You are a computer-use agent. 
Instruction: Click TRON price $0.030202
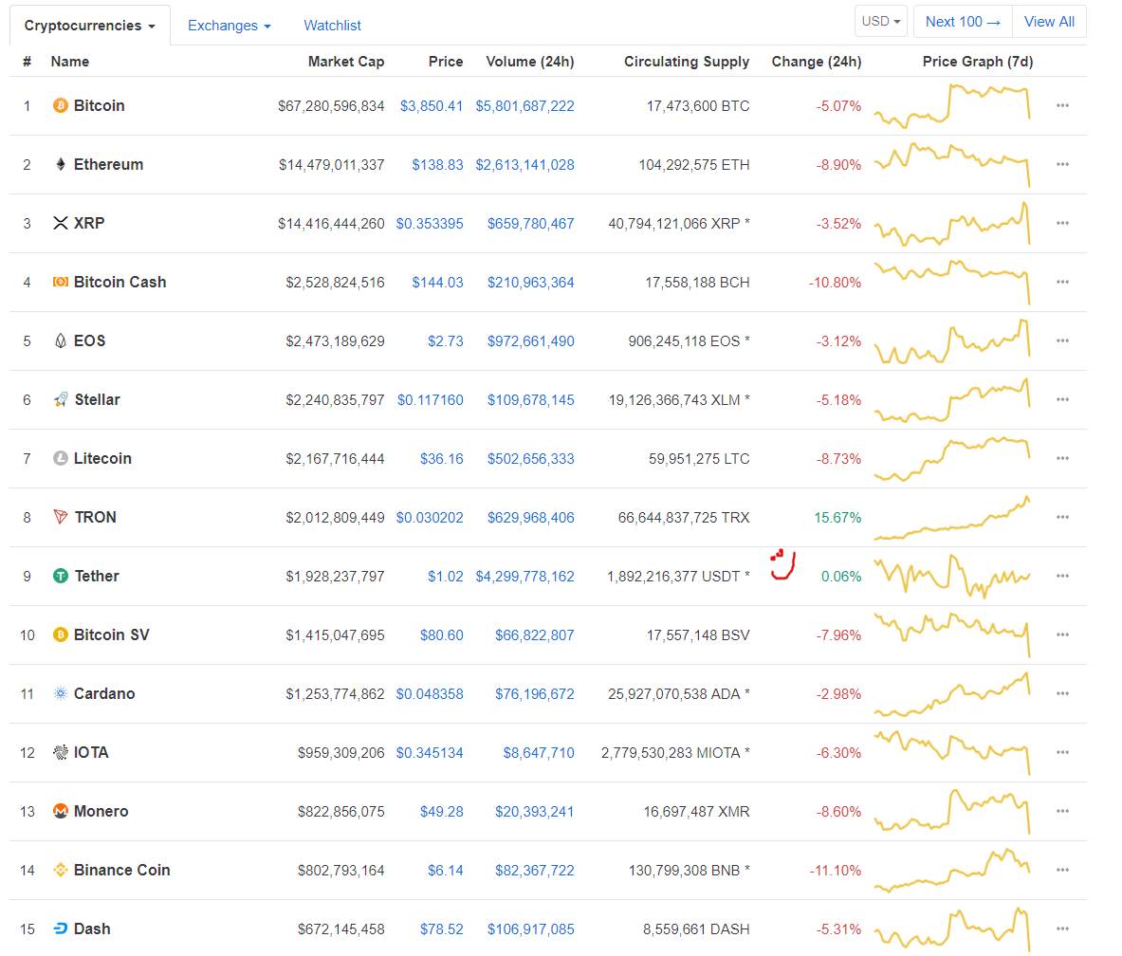pyautogui.click(x=430, y=517)
